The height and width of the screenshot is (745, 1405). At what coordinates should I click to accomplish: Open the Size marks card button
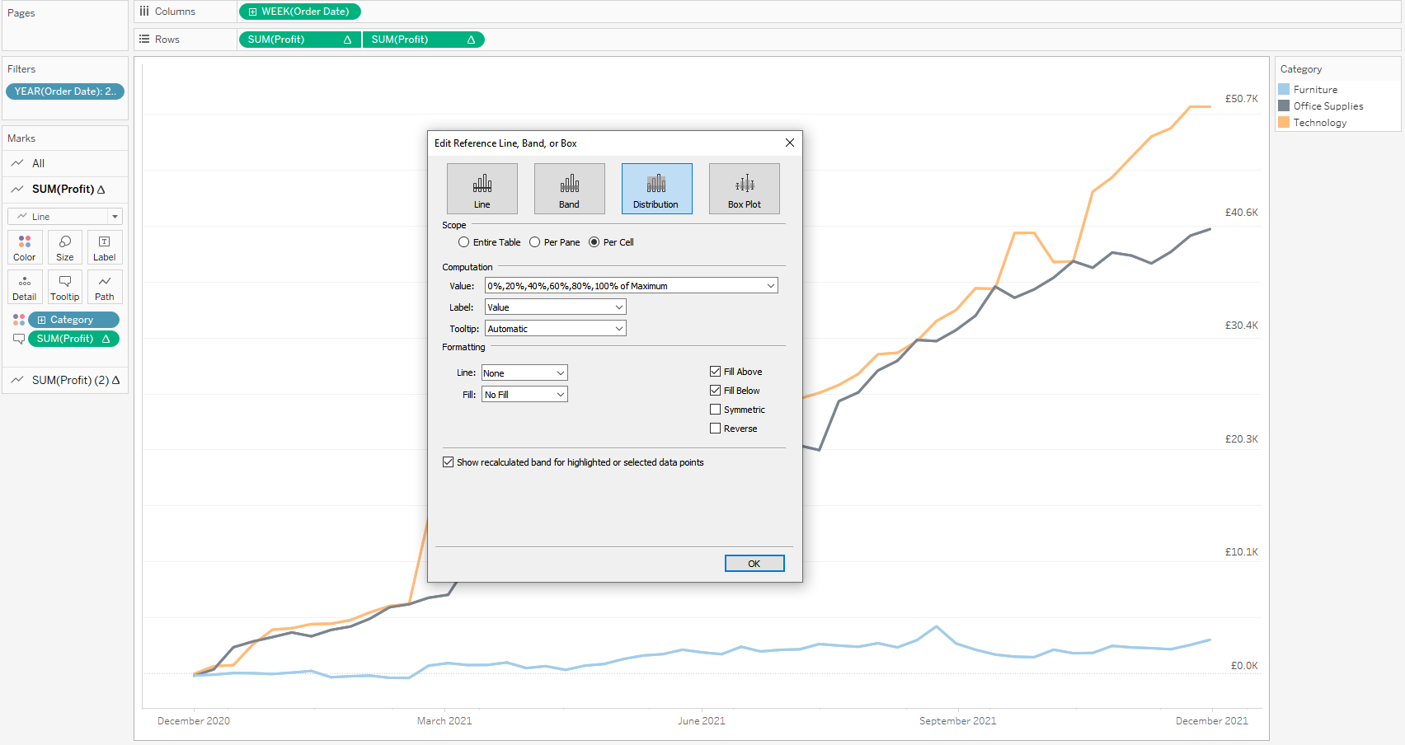pyautogui.click(x=64, y=247)
